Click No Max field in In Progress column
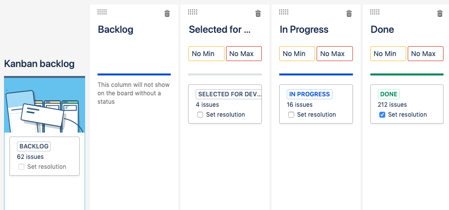This screenshot has width=449, height=210. 335,54
